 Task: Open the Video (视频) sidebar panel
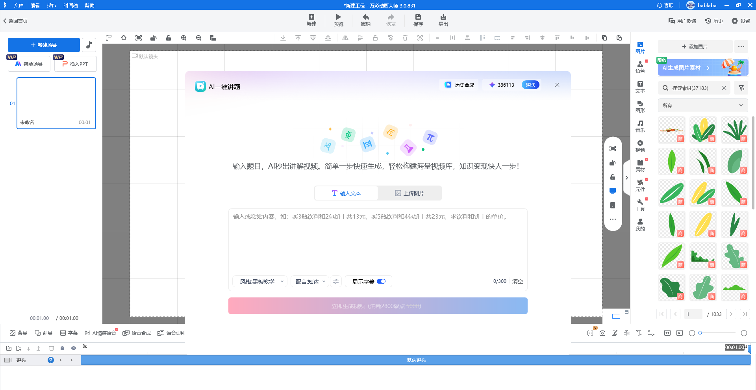click(640, 146)
